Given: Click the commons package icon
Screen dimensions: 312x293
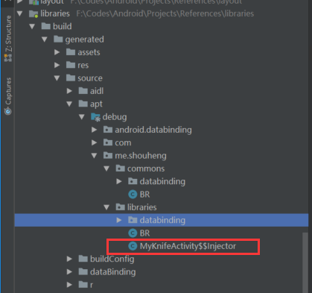Looking at the screenshot, I should point(121,168).
